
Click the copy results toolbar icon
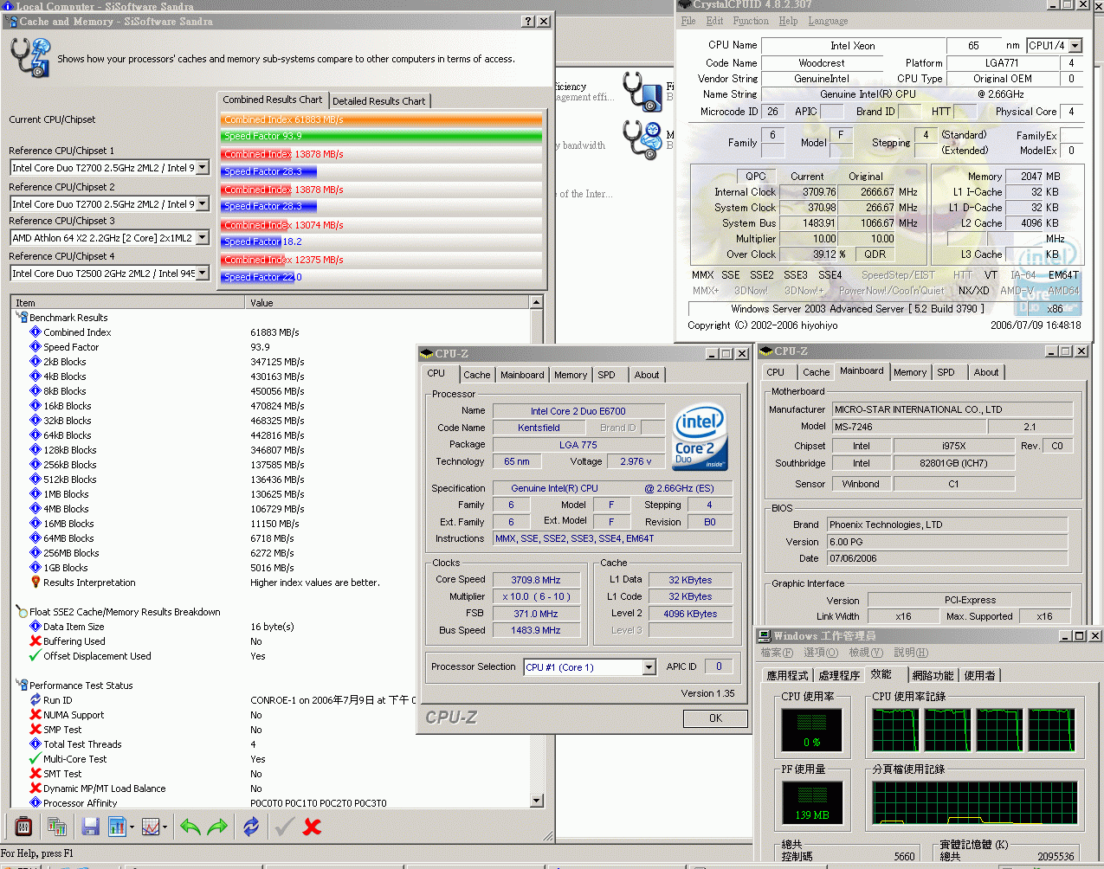(x=57, y=827)
